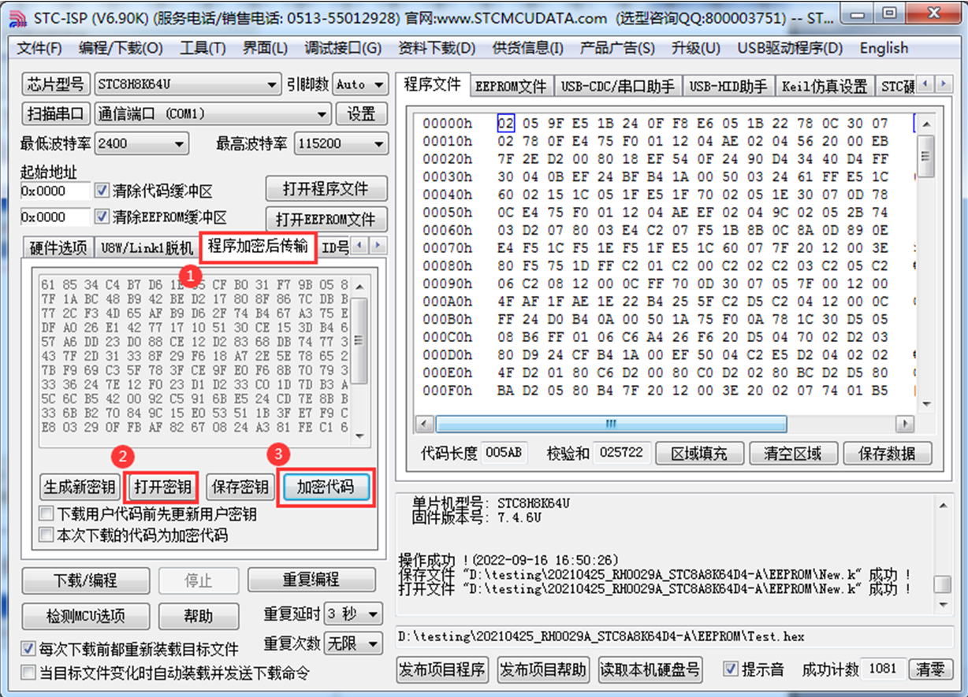The height and width of the screenshot is (697, 968).
Task: Click the 下载/编程 button
Action: coord(86,580)
